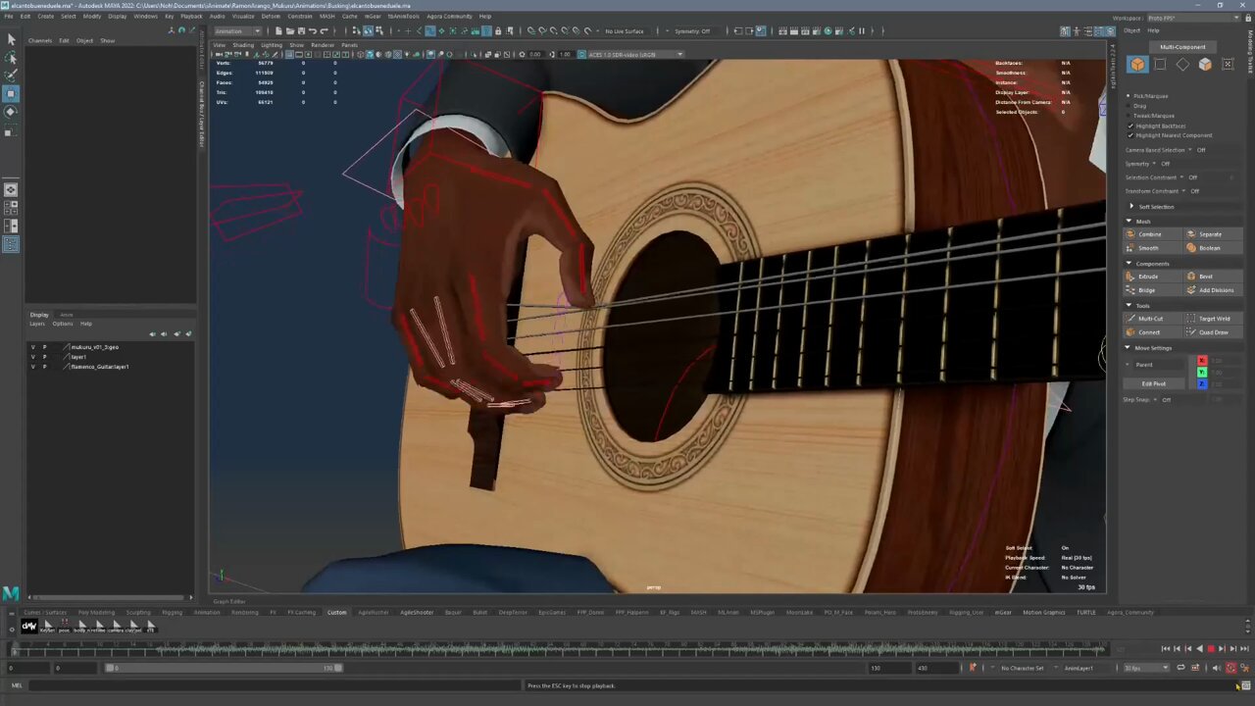Open the Show menu in Channel Box
The image size is (1255, 706).
[108, 40]
